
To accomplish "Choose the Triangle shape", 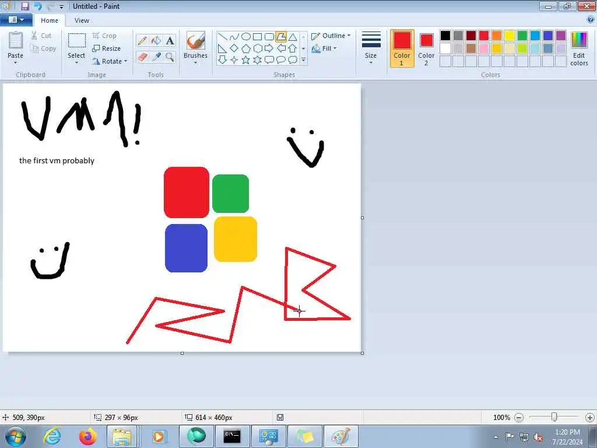I will point(293,37).
